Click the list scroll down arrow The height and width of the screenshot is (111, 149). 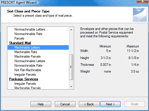71,87
